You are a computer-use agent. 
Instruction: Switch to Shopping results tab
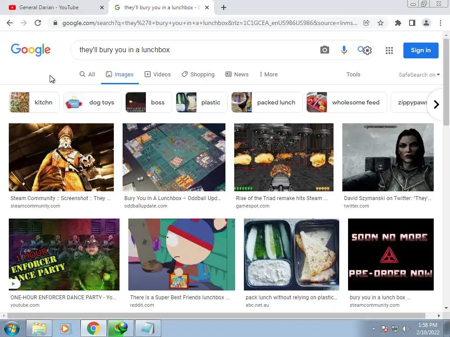click(198, 75)
